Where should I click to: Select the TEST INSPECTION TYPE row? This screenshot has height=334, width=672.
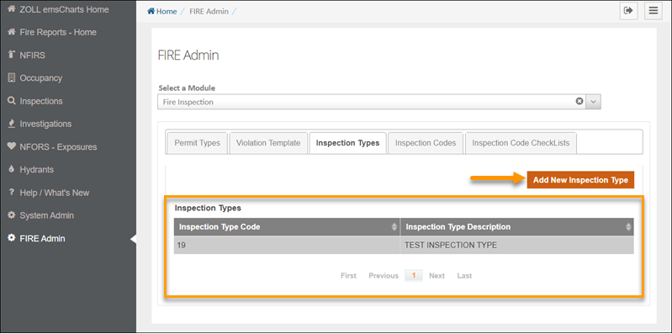tap(404, 246)
